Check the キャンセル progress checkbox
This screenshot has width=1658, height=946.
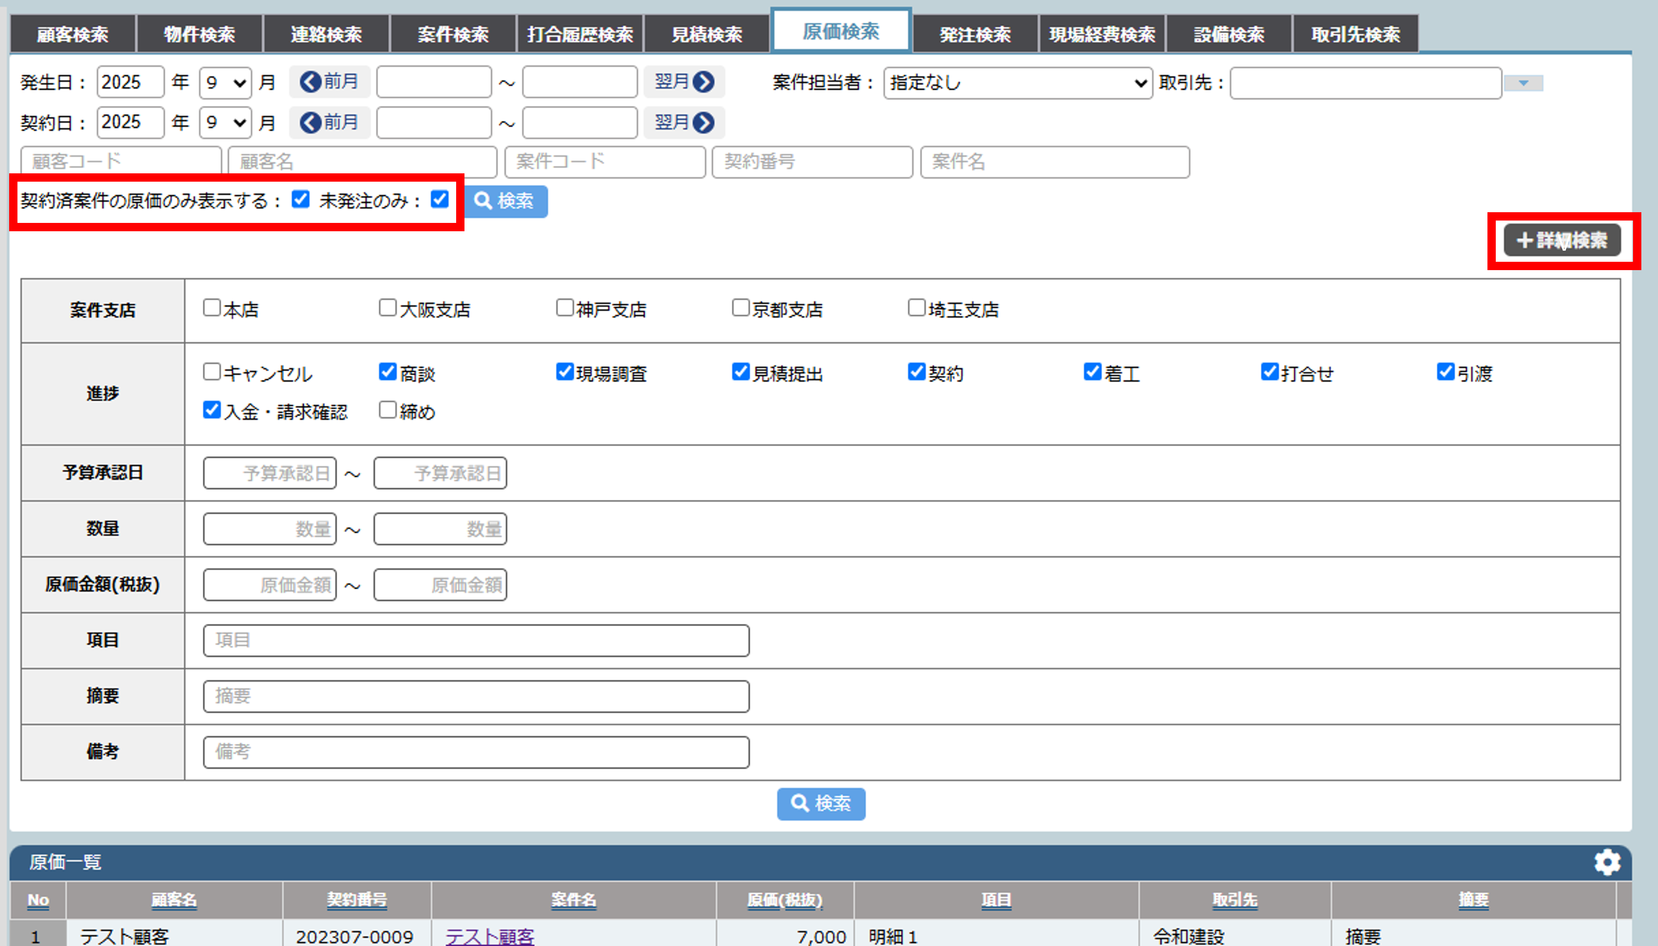coord(212,372)
